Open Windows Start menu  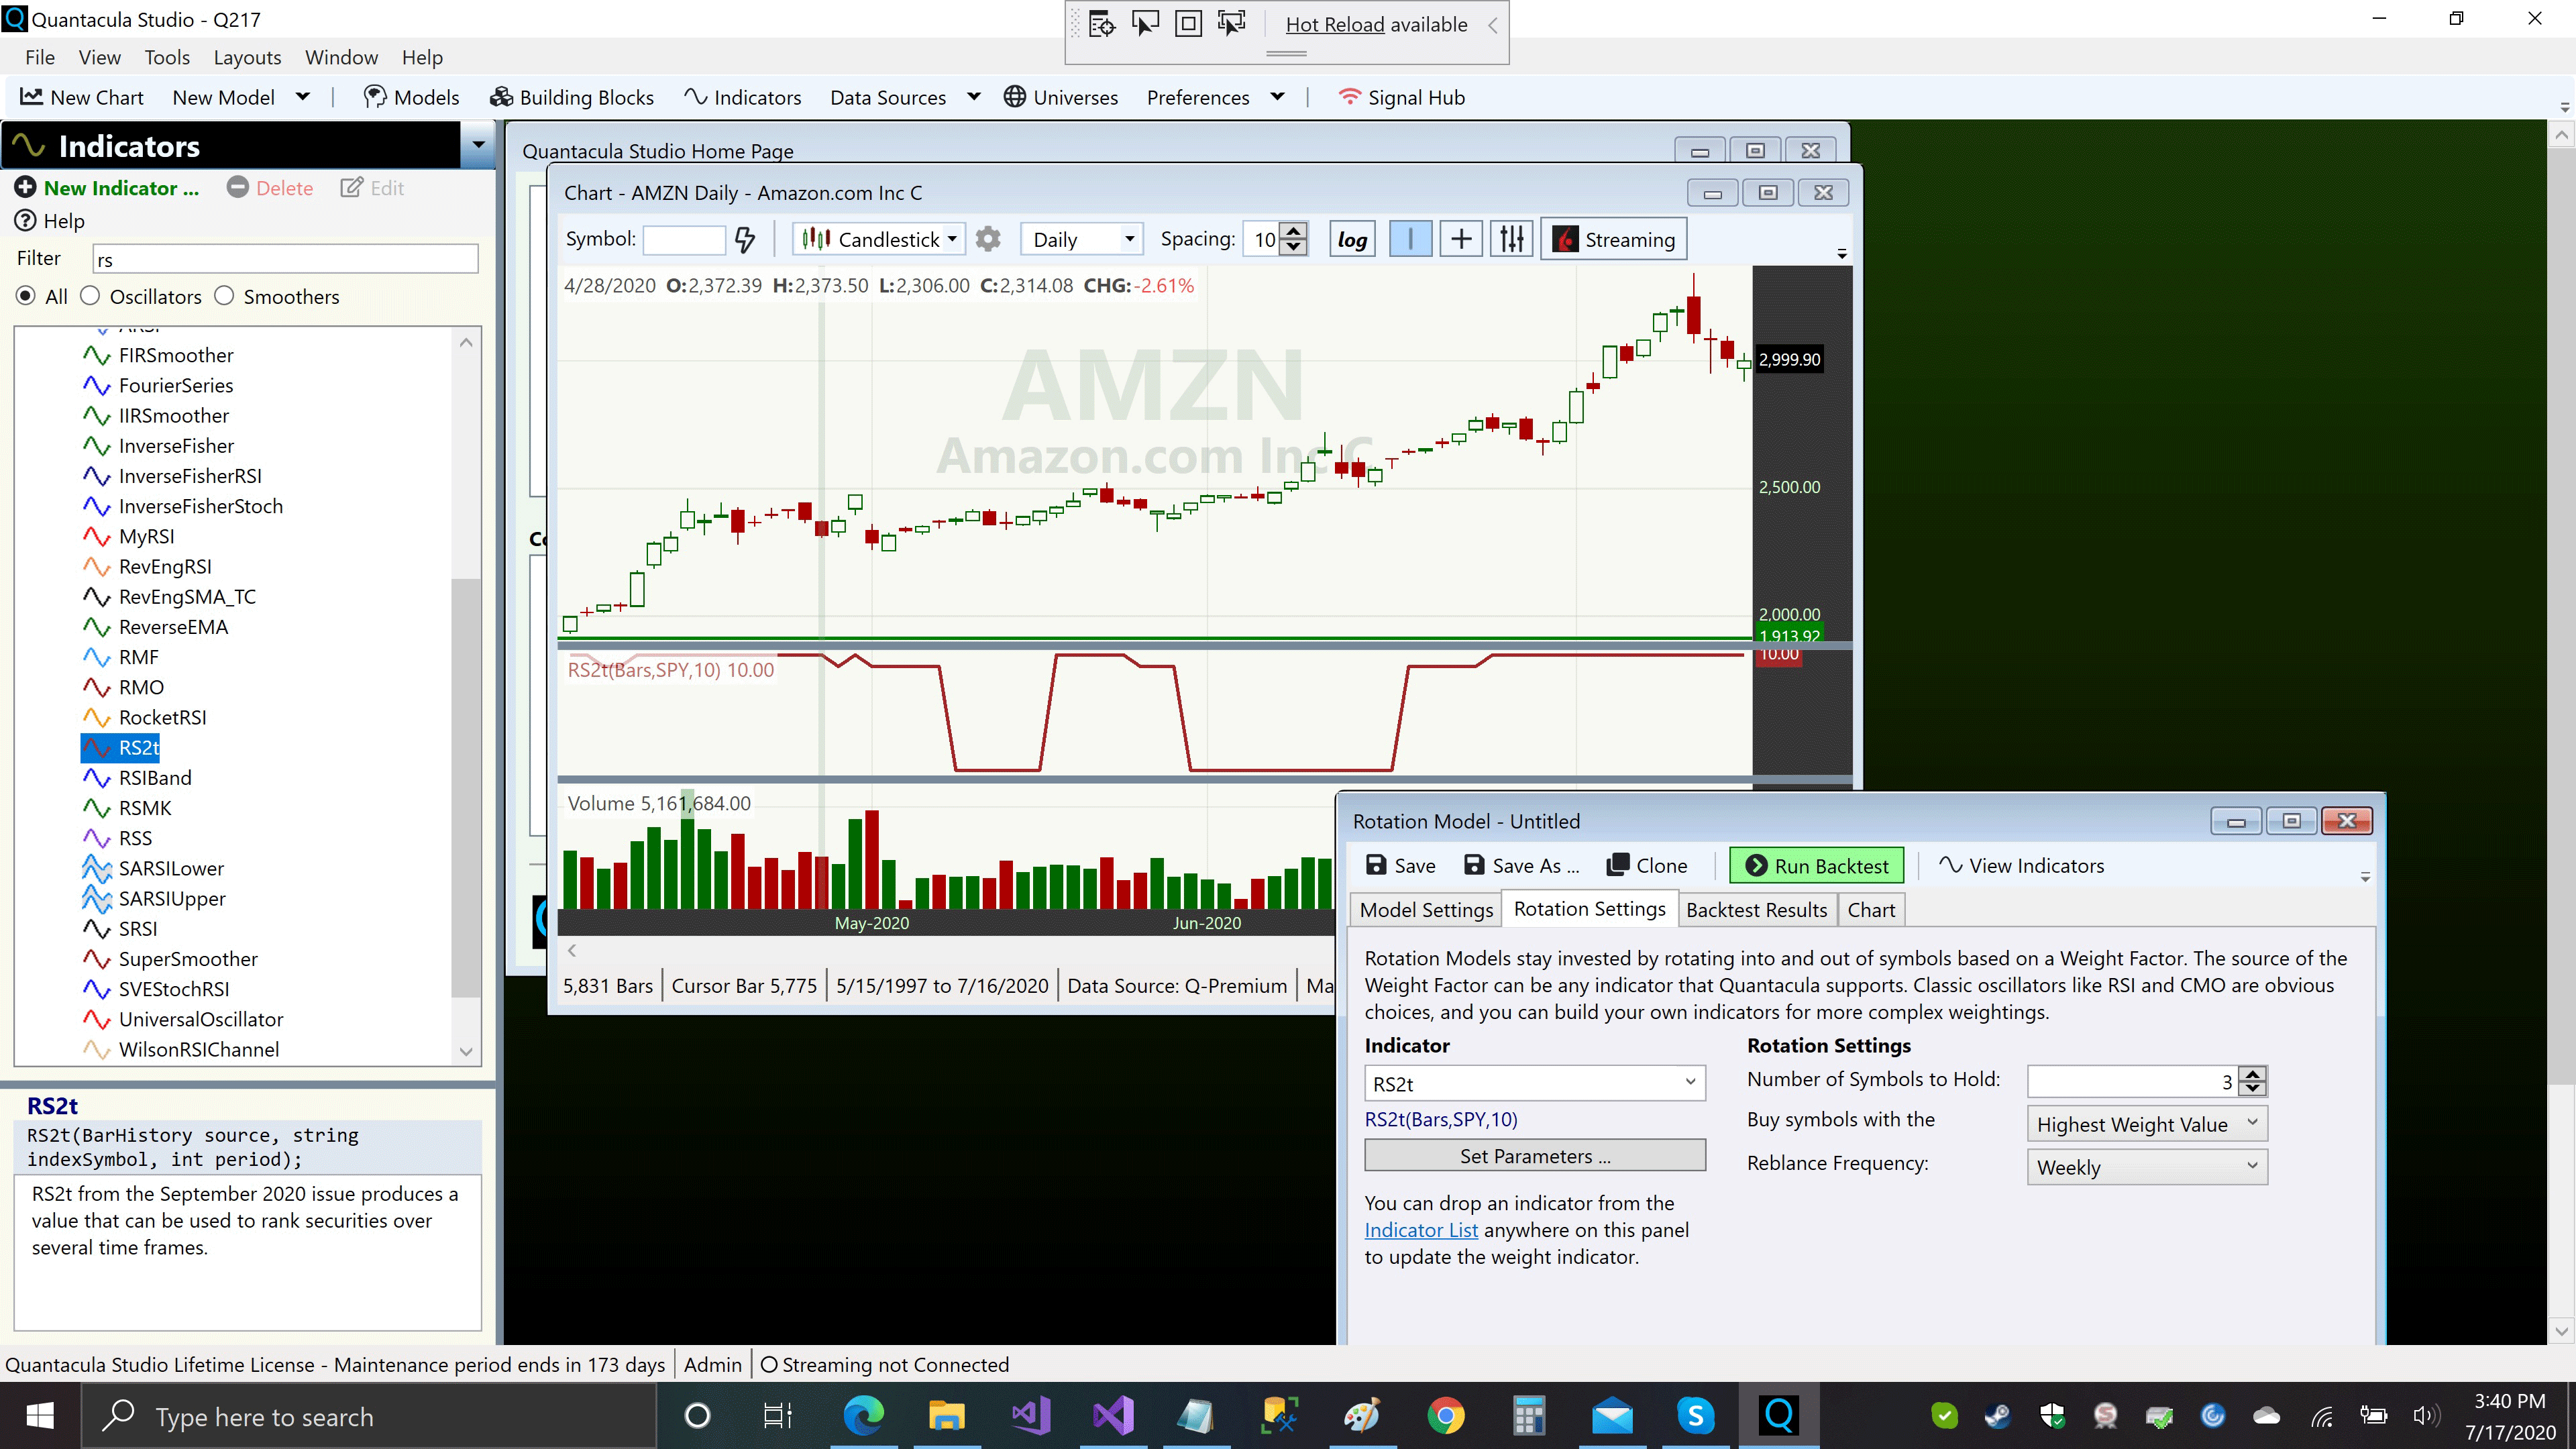(x=40, y=1416)
